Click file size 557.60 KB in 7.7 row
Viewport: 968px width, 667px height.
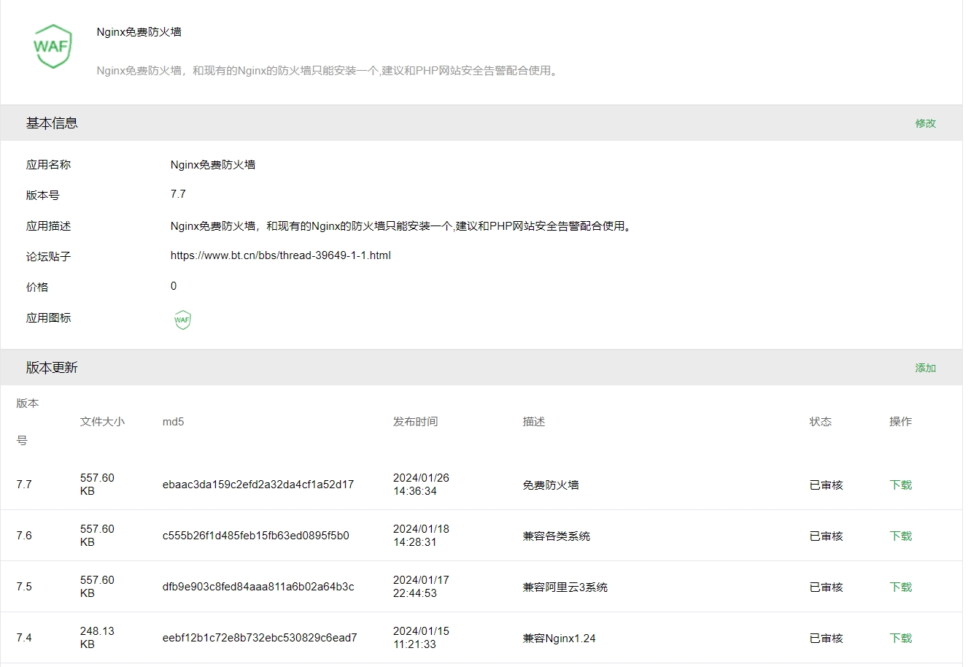(x=97, y=485)
